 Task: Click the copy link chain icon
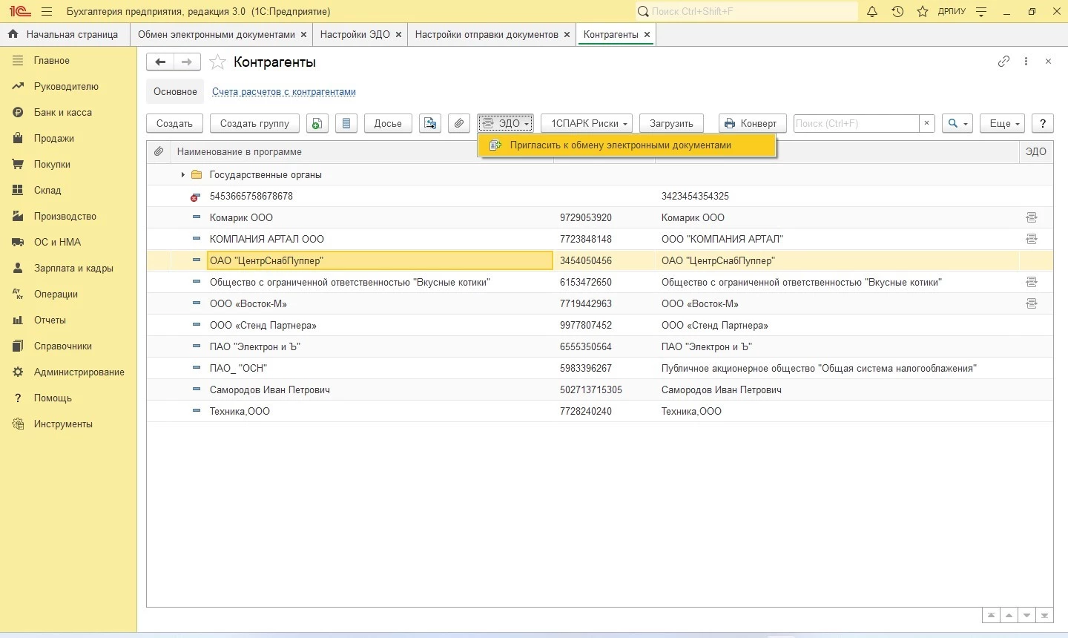[1003, 62]
